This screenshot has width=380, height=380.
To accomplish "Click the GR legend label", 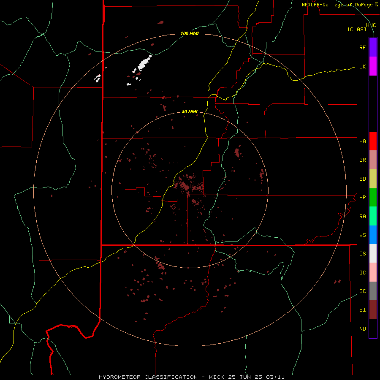I will tap(362, 160).
